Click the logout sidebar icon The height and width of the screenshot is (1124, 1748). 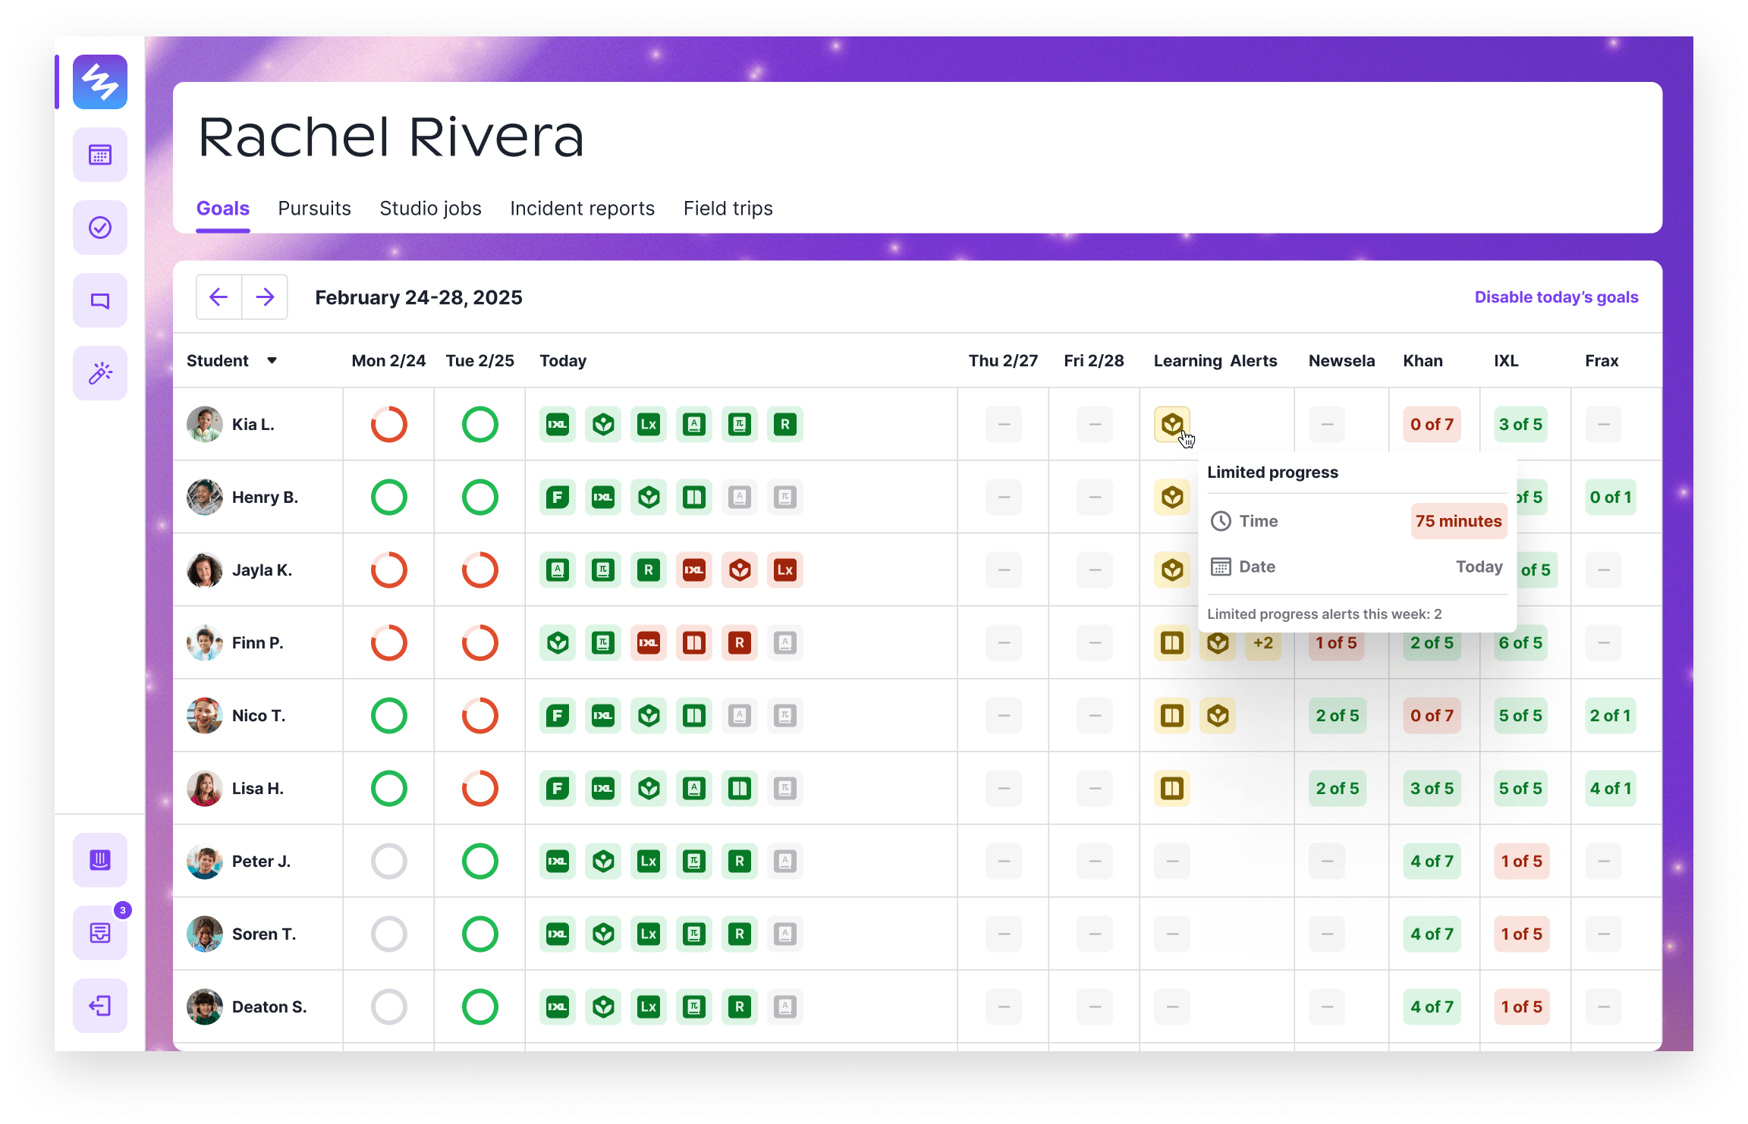100,1006
